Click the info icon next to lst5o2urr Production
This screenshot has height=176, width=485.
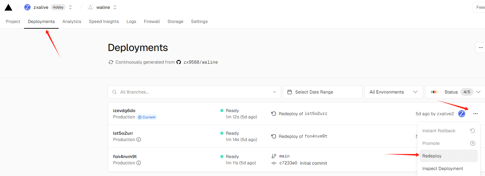(139, 139)
